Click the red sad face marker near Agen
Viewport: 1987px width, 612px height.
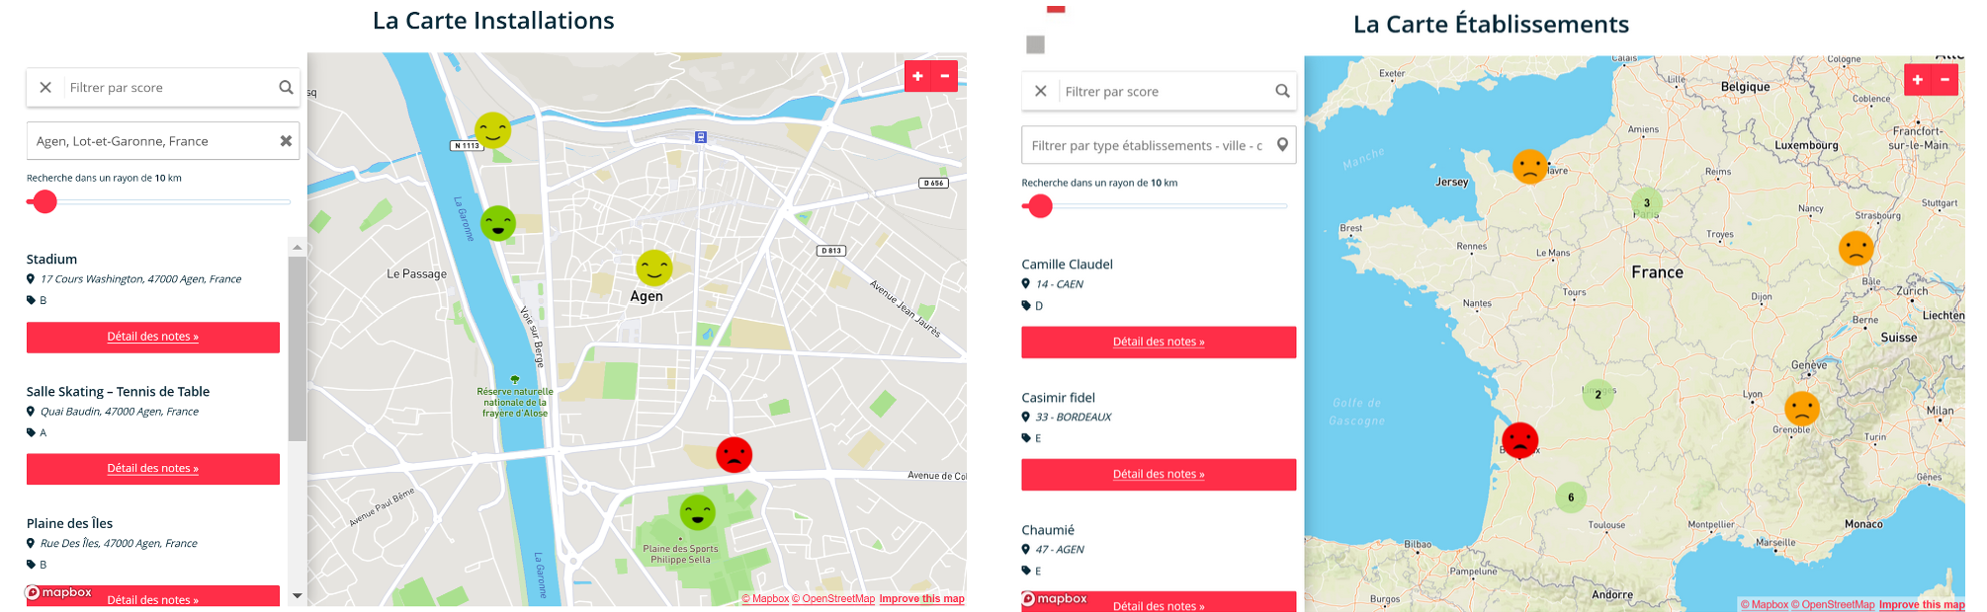click(x=734, y=455)
